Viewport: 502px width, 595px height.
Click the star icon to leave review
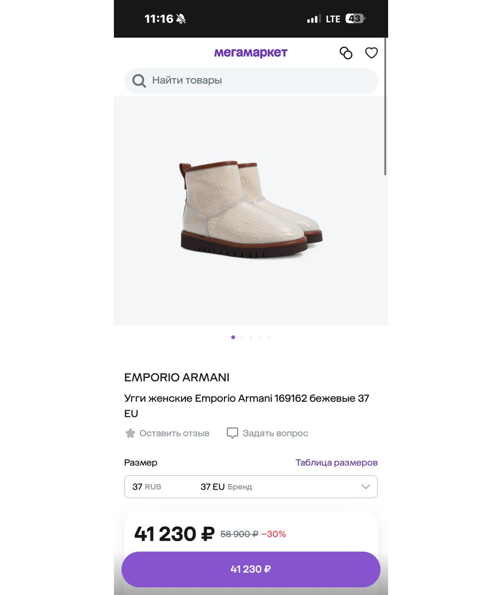click(x=130, y=433)
